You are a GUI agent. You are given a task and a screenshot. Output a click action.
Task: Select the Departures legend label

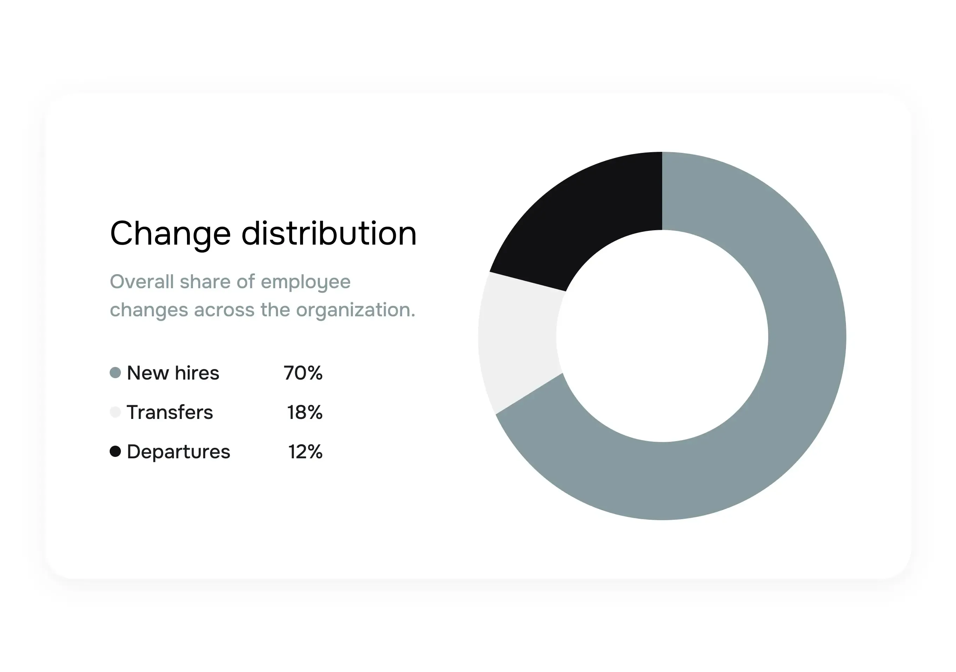click(x=178, y=452)
